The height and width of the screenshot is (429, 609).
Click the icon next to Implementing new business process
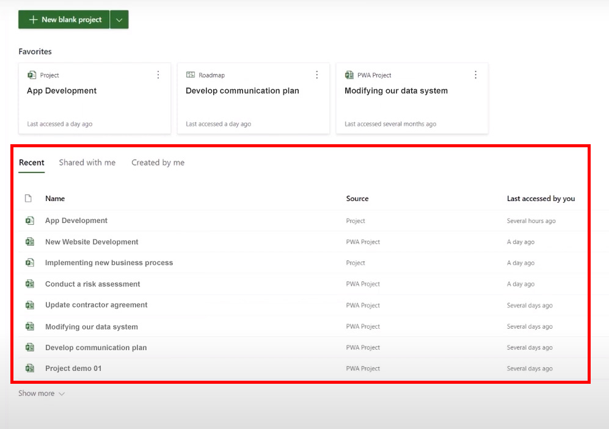click(x=29, y=263)
